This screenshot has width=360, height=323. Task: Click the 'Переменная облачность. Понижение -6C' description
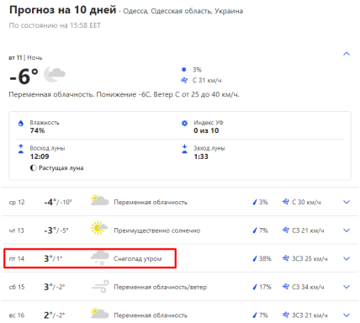coord(81,94)
